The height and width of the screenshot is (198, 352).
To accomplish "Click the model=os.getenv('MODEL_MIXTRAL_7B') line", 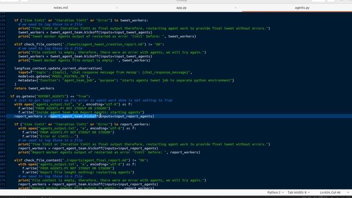I will pos(54,76).
